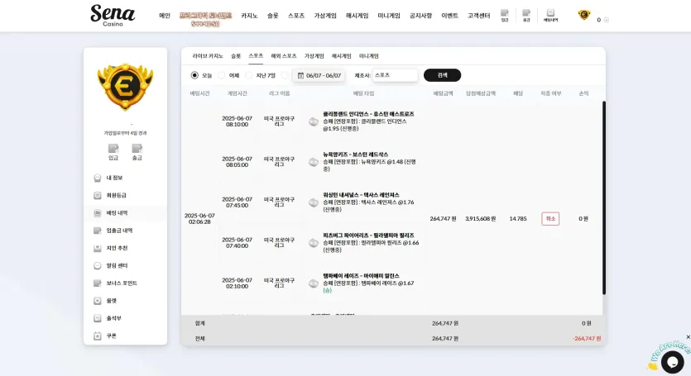Click the large gold profile emblem in sidebar

click(125, 86)
